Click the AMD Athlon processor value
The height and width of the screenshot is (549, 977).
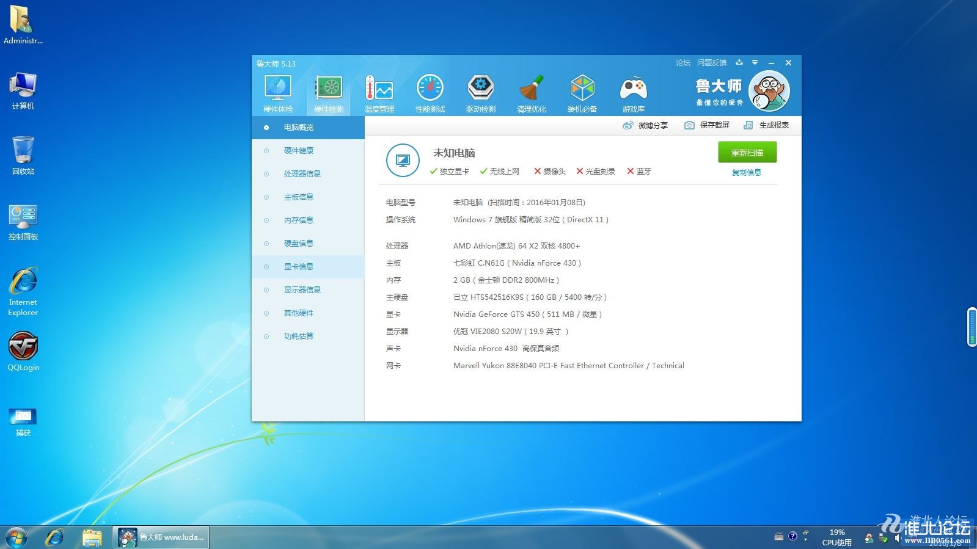click(516, 246)
